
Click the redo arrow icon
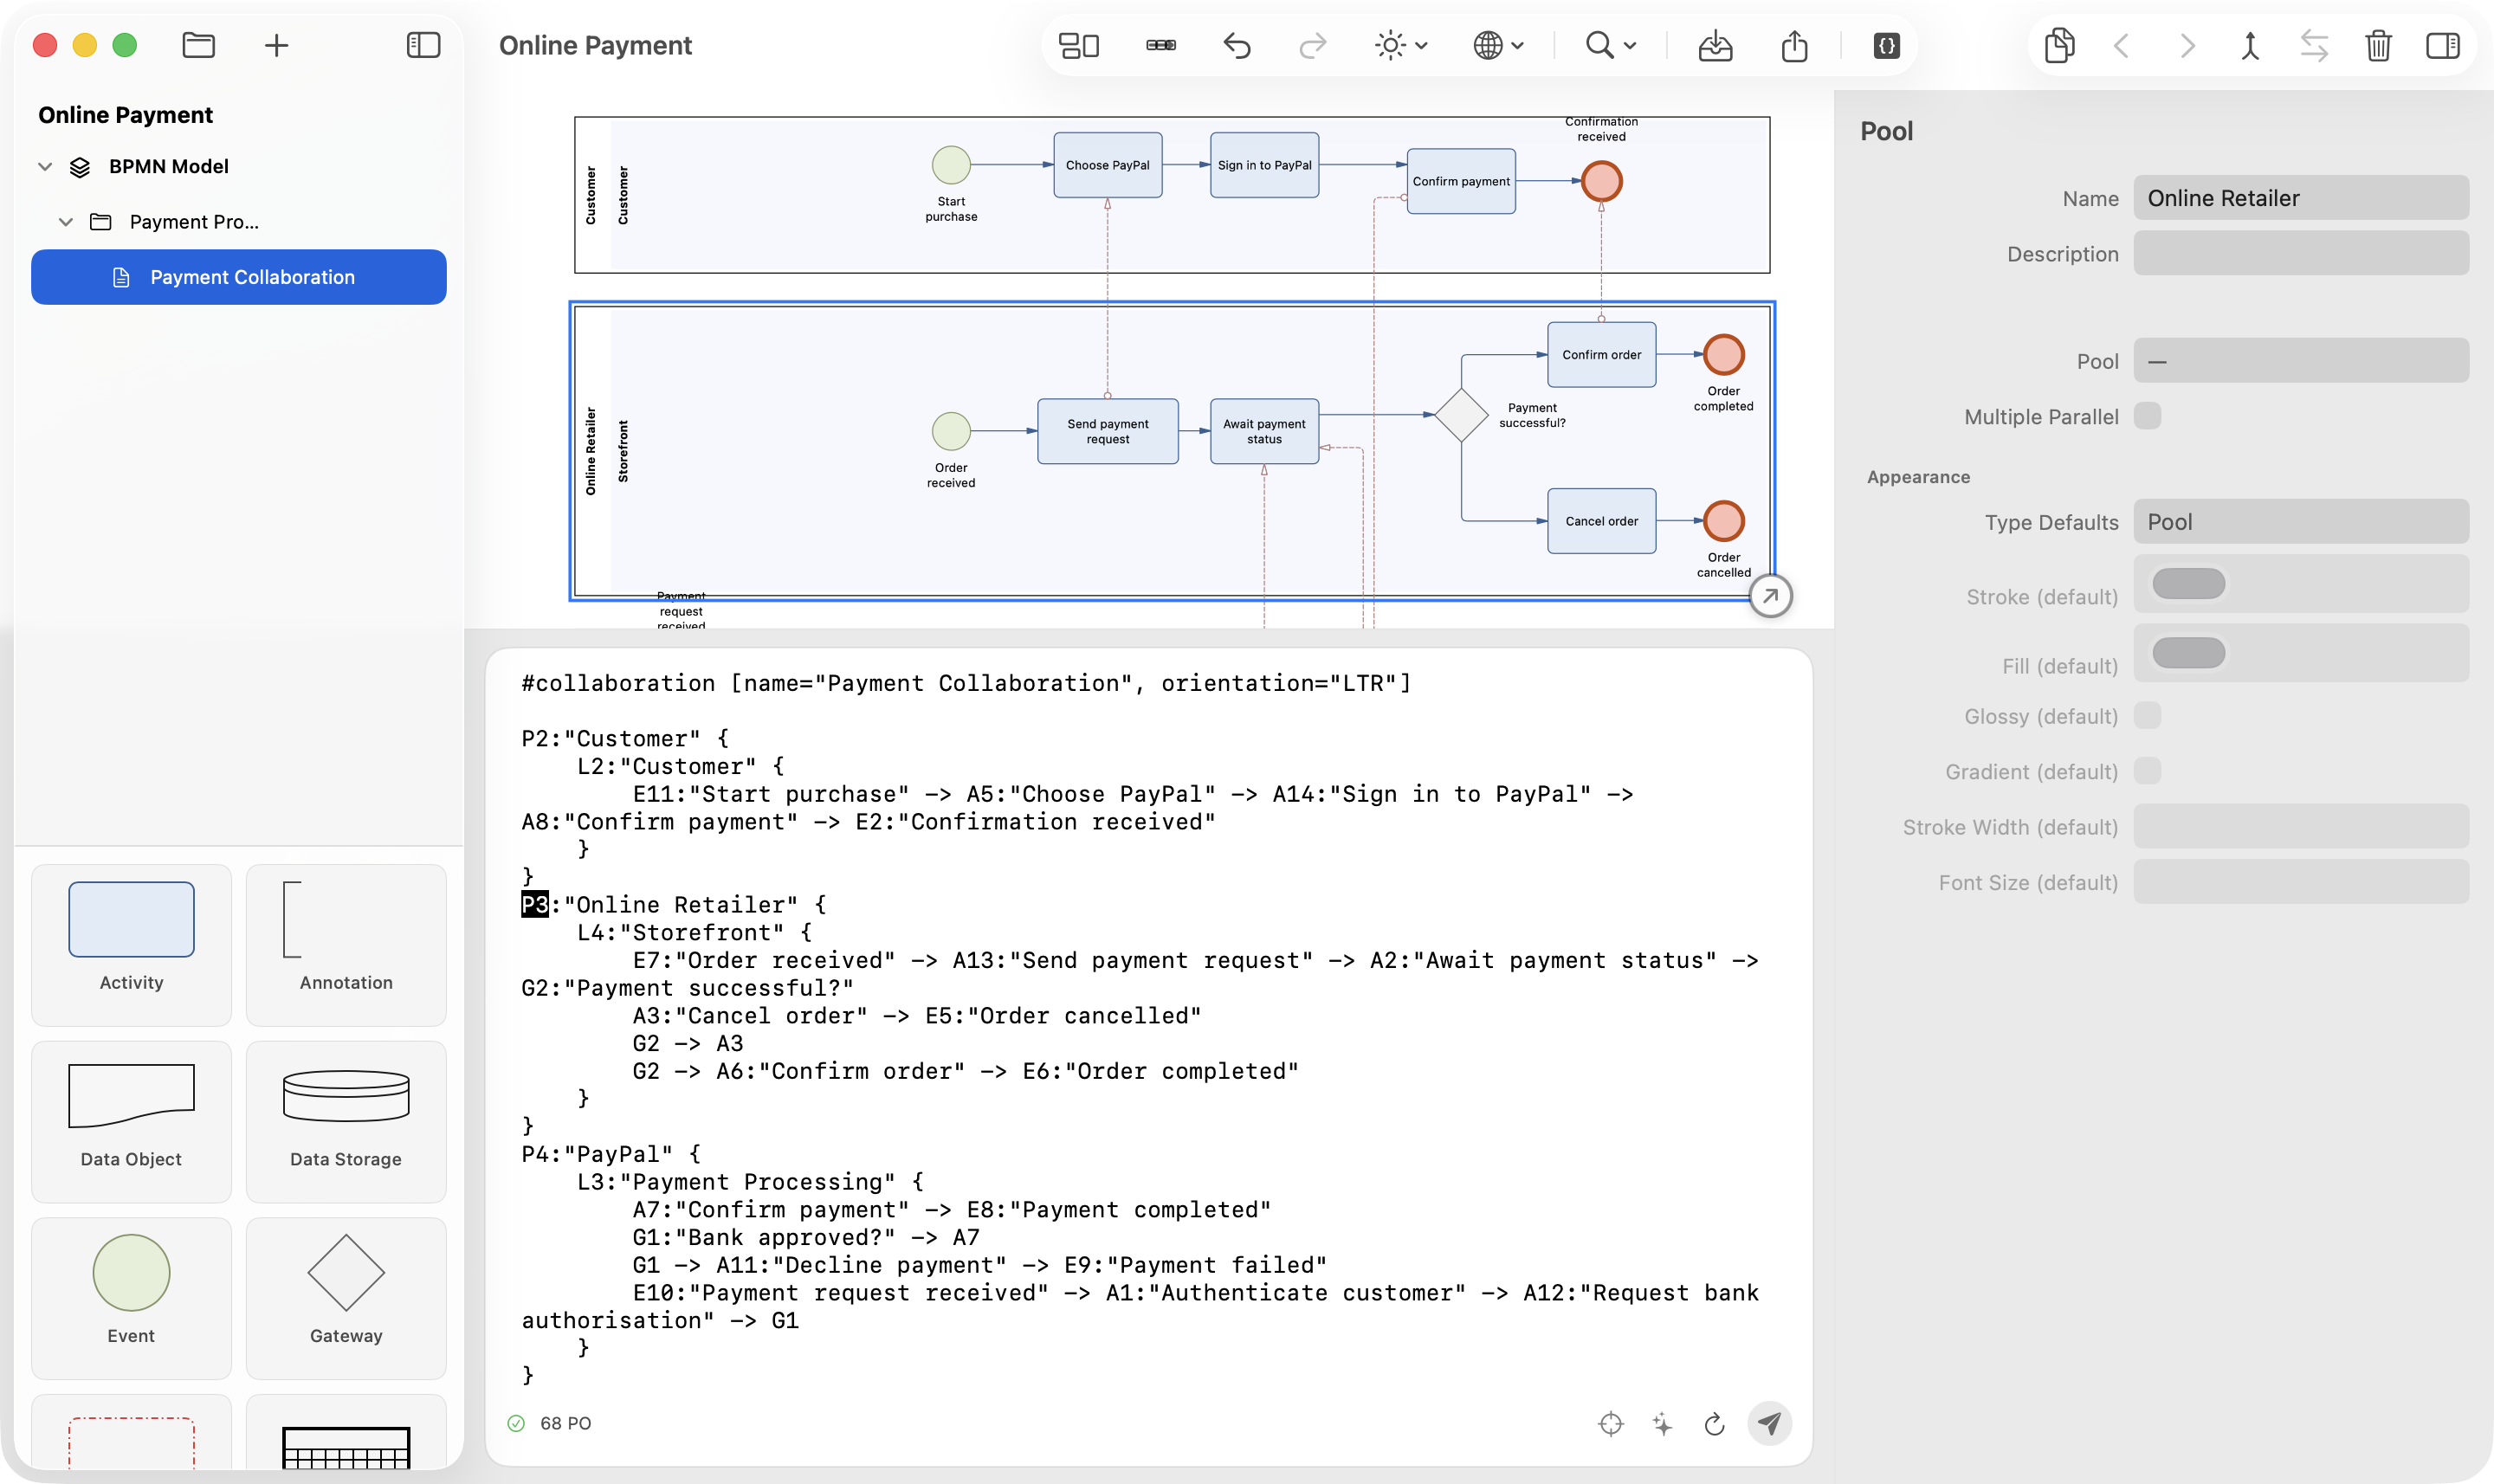click(x=1312, y=45)
